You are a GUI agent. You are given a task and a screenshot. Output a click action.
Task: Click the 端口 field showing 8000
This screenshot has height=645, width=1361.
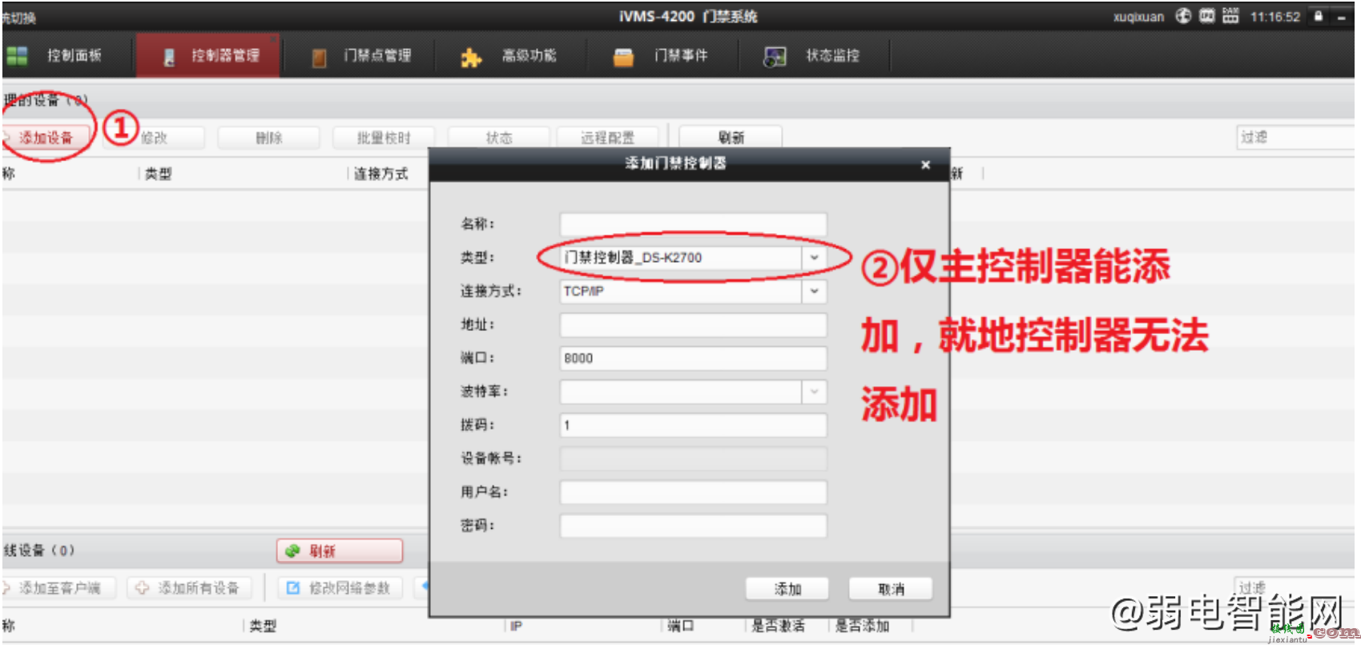(693, 358)
